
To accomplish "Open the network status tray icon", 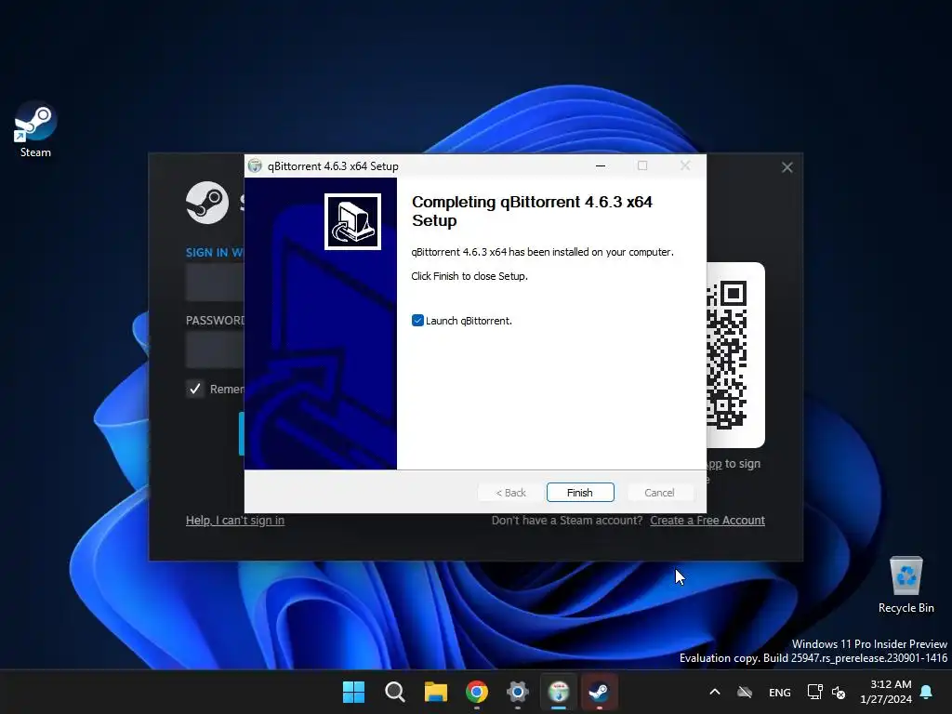I will coord(814,692).
